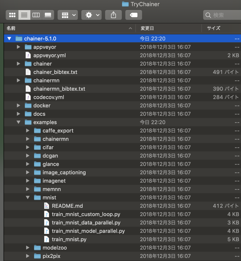241x261 pixels.
Task: Sort by the 名前 column header
Action: [x=70, y=28]
